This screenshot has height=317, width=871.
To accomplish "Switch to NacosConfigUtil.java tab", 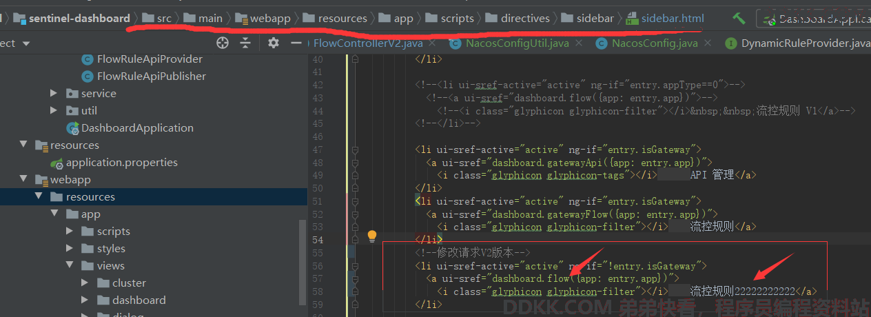I will tap(518, 44).
